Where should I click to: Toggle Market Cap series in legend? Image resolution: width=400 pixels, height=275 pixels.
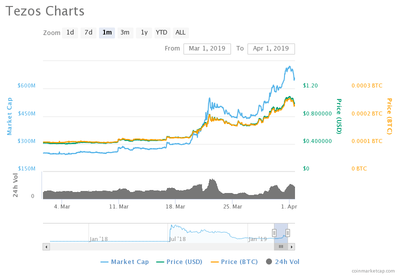click(124, 261)
